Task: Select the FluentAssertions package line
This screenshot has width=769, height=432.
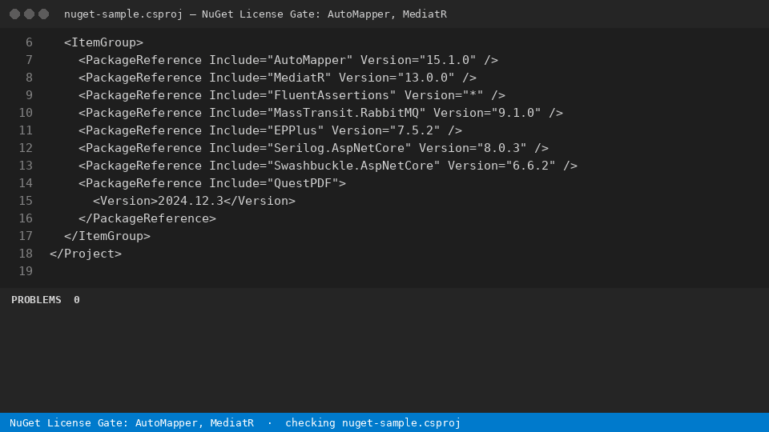Action: pyautogui.click(x=292, y=95)
